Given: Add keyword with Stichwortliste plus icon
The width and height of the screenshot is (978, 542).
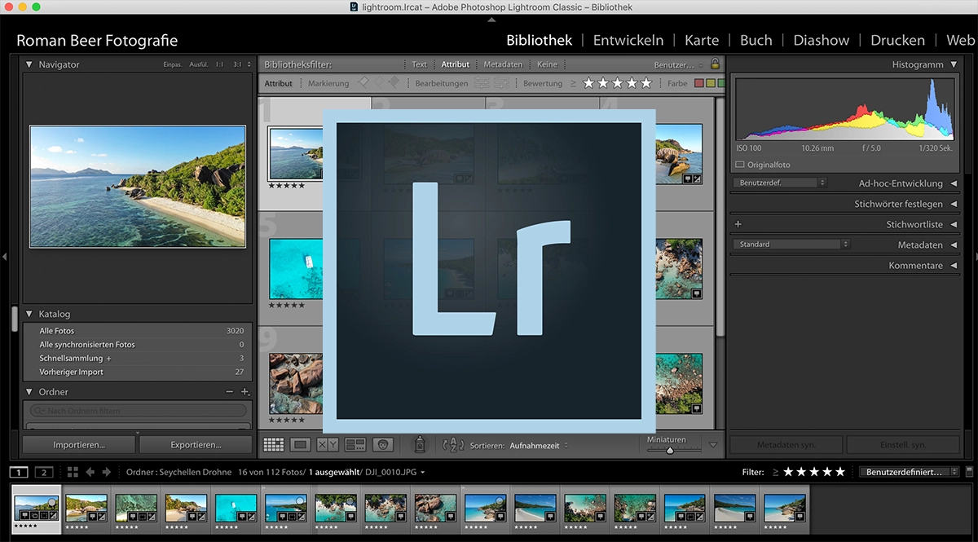Looking at the screenshot, I should pos(738,224).
